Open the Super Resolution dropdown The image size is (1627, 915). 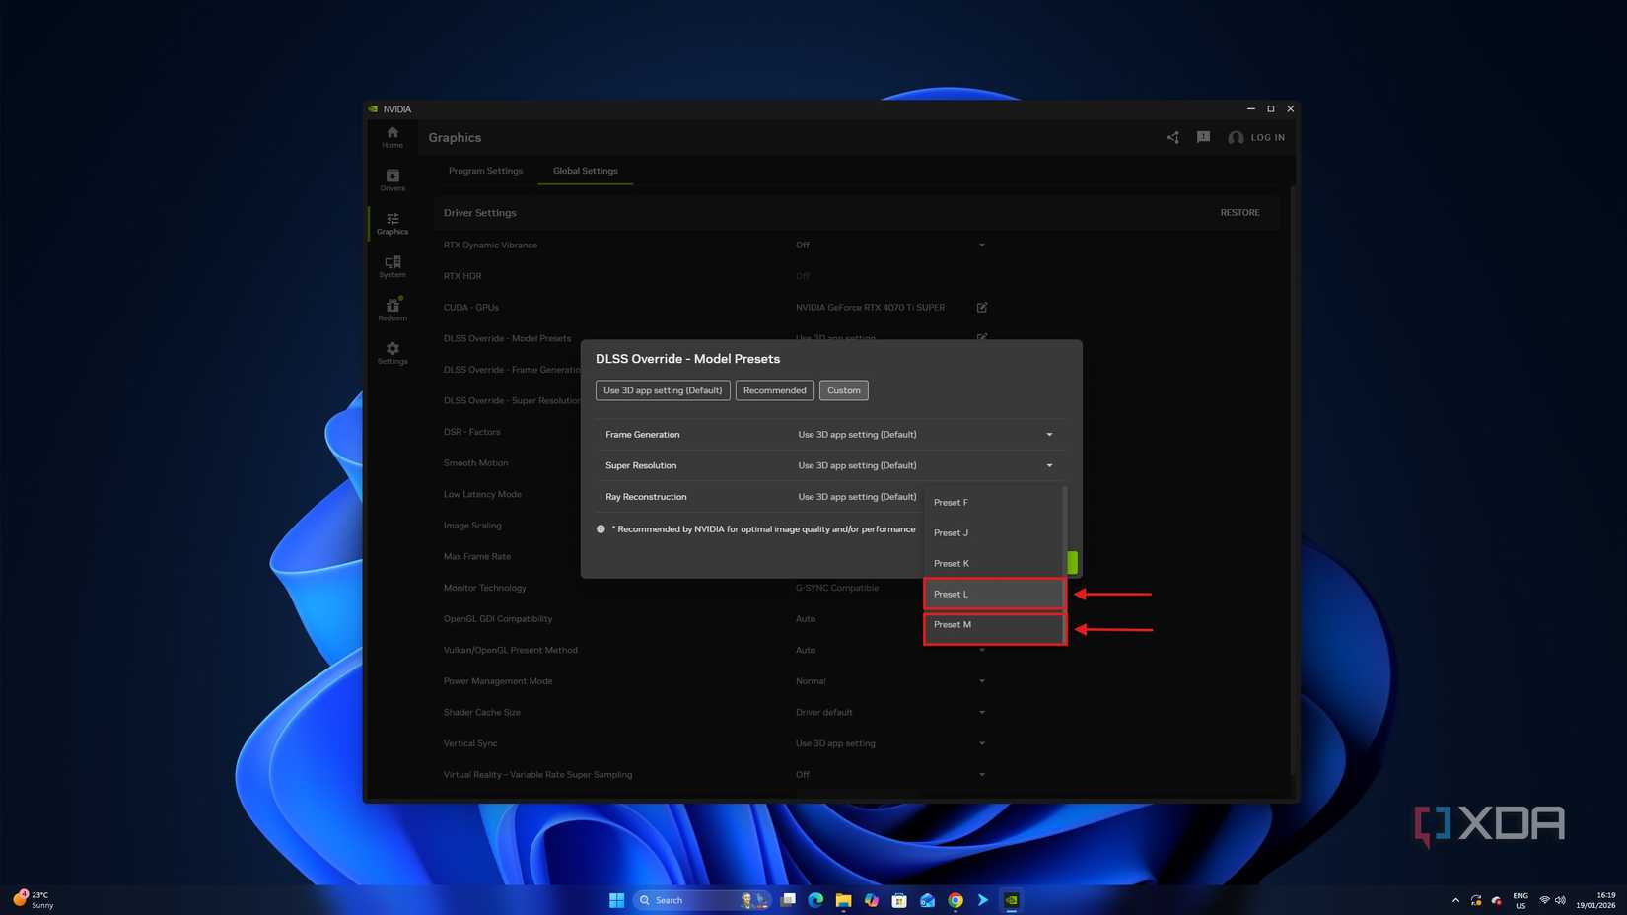point(1048,465)
